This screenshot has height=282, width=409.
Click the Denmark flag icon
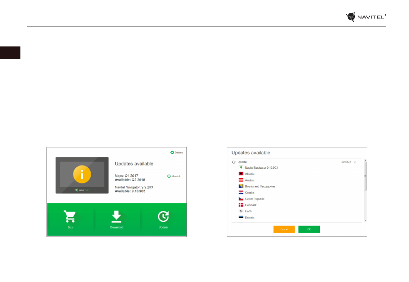click(x=241, y=205)
